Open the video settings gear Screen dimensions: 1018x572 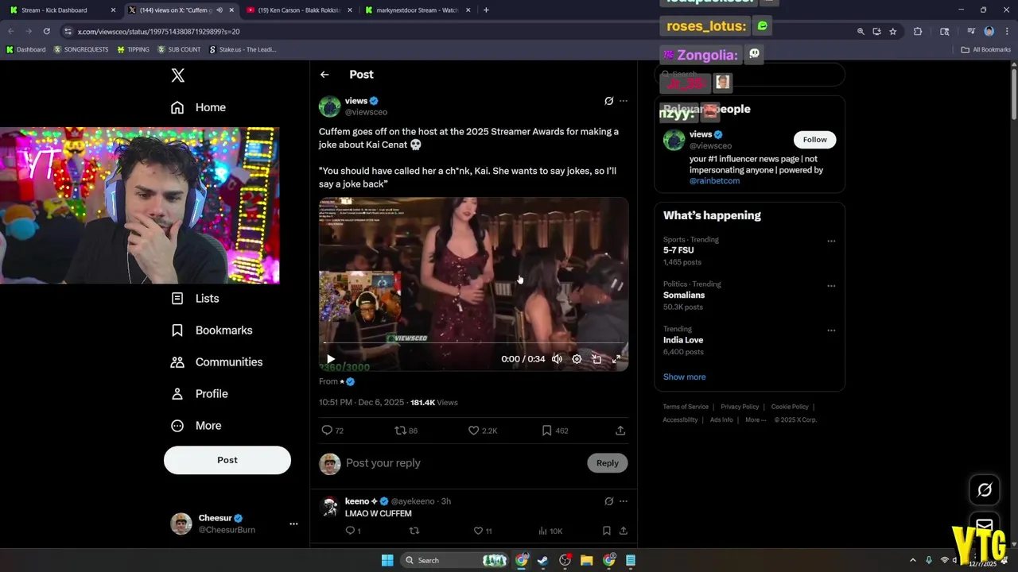577,359
